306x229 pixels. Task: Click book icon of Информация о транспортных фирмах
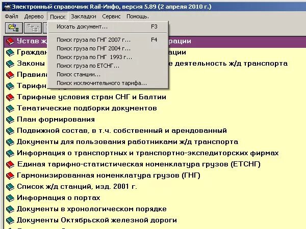(10, 153)
